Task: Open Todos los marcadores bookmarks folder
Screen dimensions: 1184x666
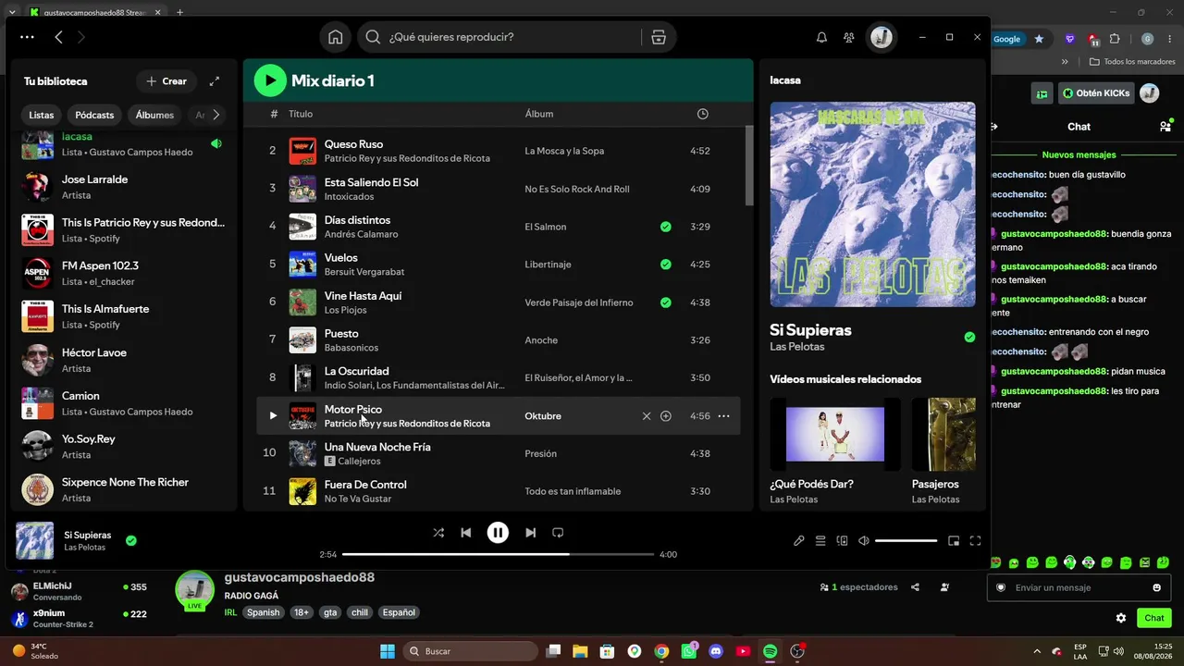Action: point(1132,62)
